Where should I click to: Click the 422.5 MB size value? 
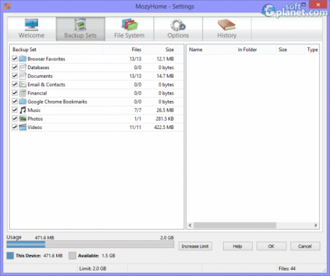click(164, 127)
